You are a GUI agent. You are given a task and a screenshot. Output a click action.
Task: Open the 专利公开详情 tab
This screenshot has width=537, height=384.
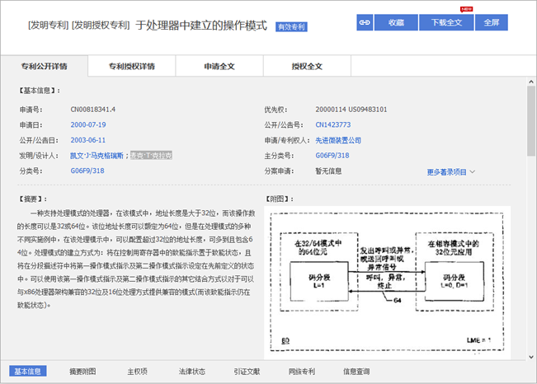45,66
